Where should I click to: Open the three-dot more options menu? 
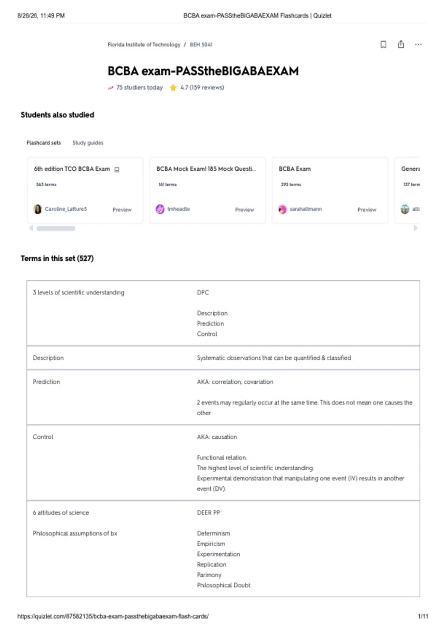pos(418,45)
